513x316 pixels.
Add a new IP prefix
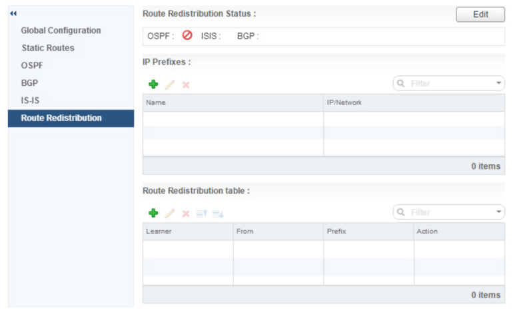[153, 84]
